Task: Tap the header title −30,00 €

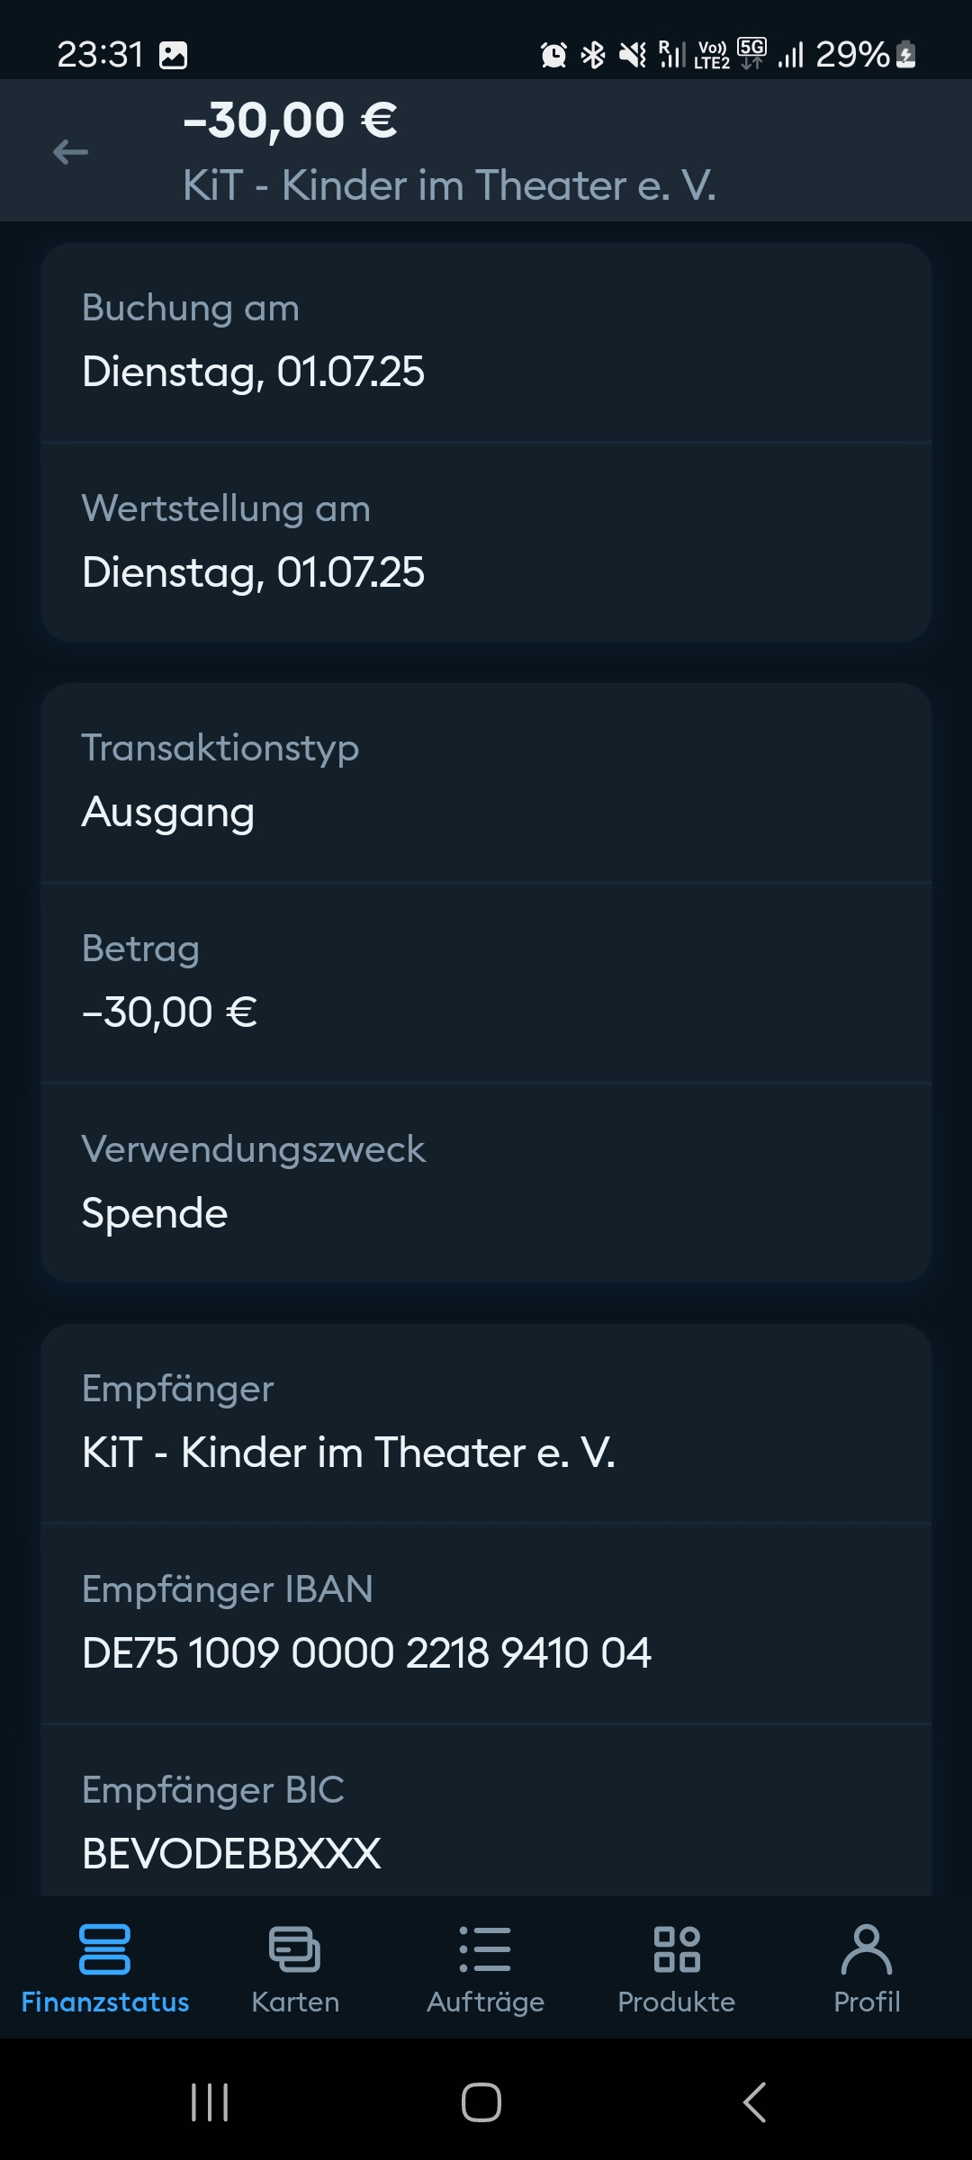Action: pyautogui.click(x=290, y=121)
